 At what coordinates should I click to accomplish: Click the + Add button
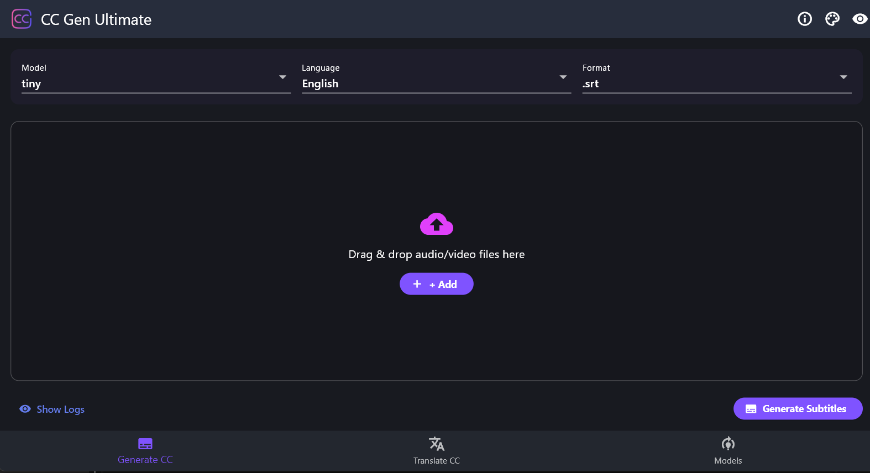tap(437, 284)
